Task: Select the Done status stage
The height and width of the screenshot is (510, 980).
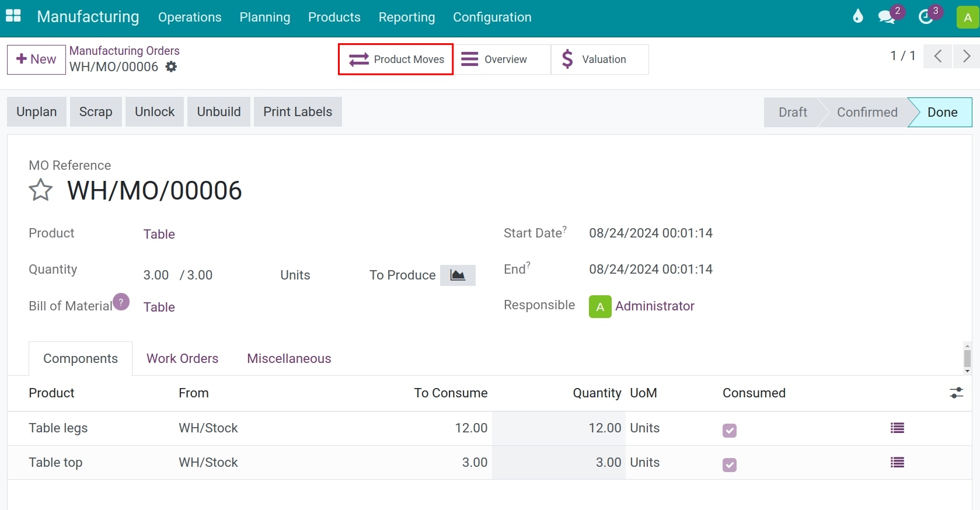Action: click(x=942, y=112)
